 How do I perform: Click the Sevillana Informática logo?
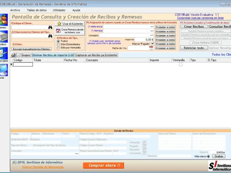point(220,166)
